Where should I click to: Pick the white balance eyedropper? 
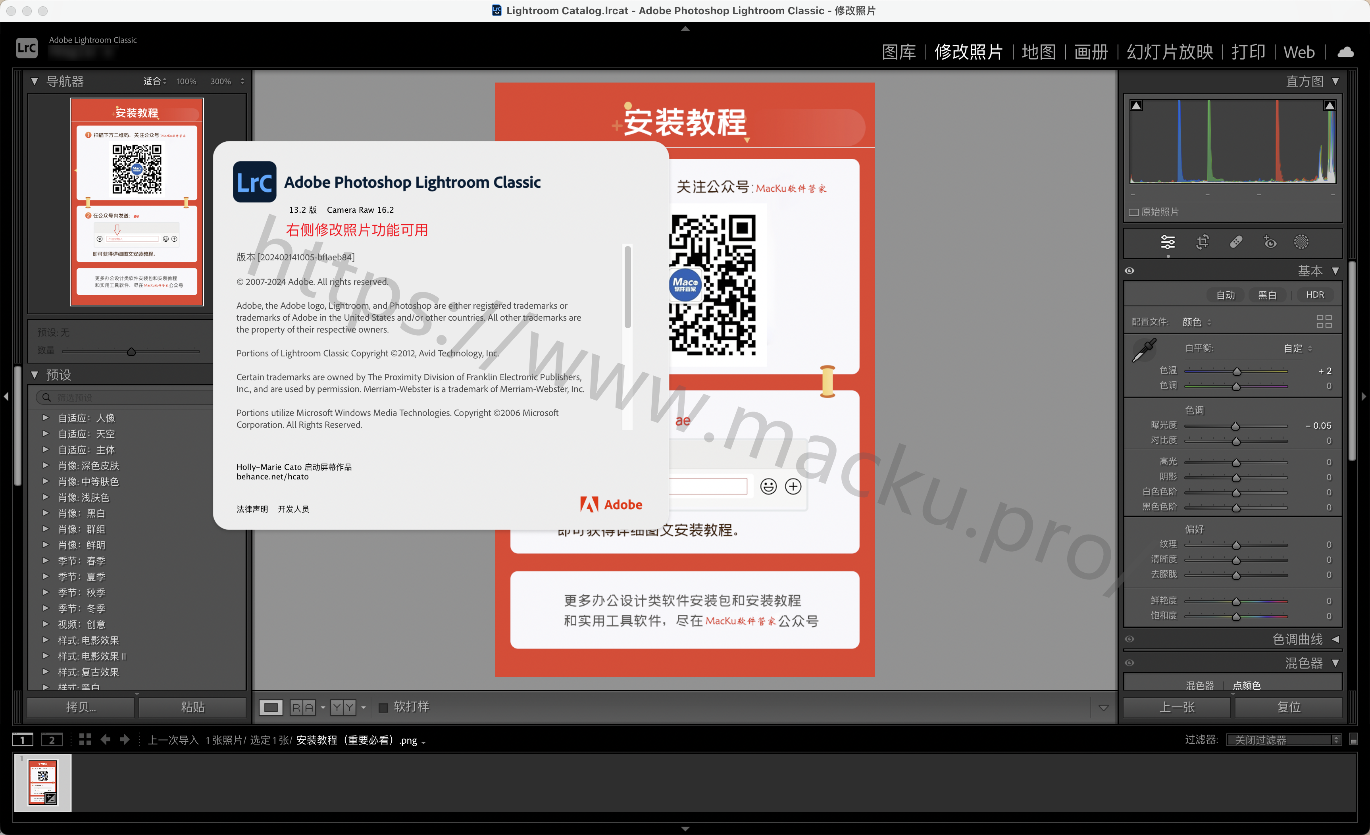click(x=1144, y=351)
